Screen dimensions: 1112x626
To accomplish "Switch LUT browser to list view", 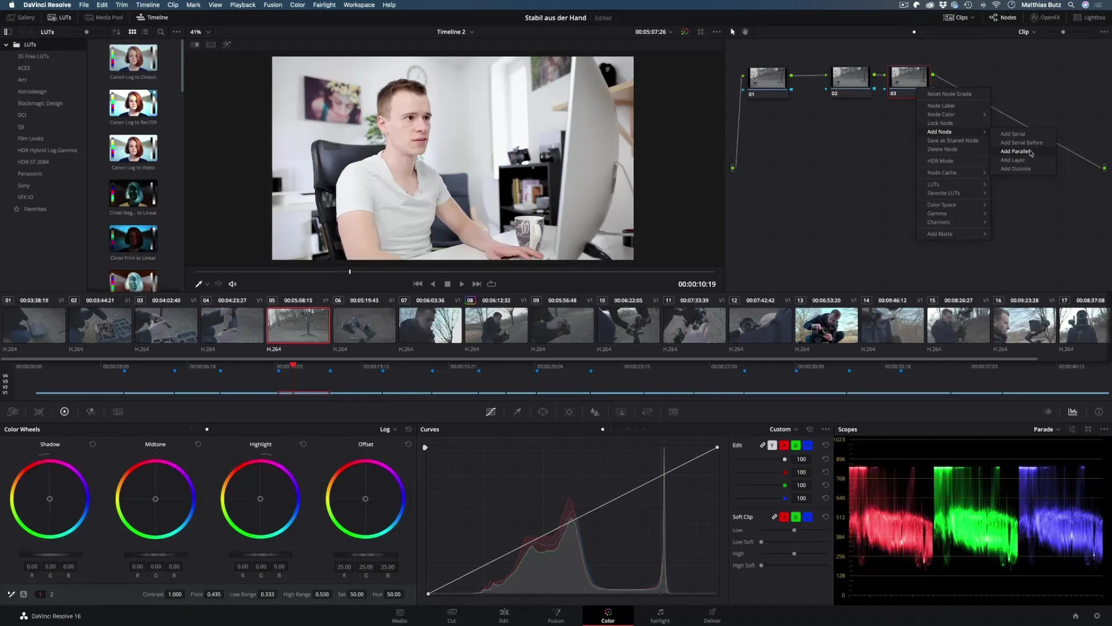I will pyautogui.click(x=145, y=32).
